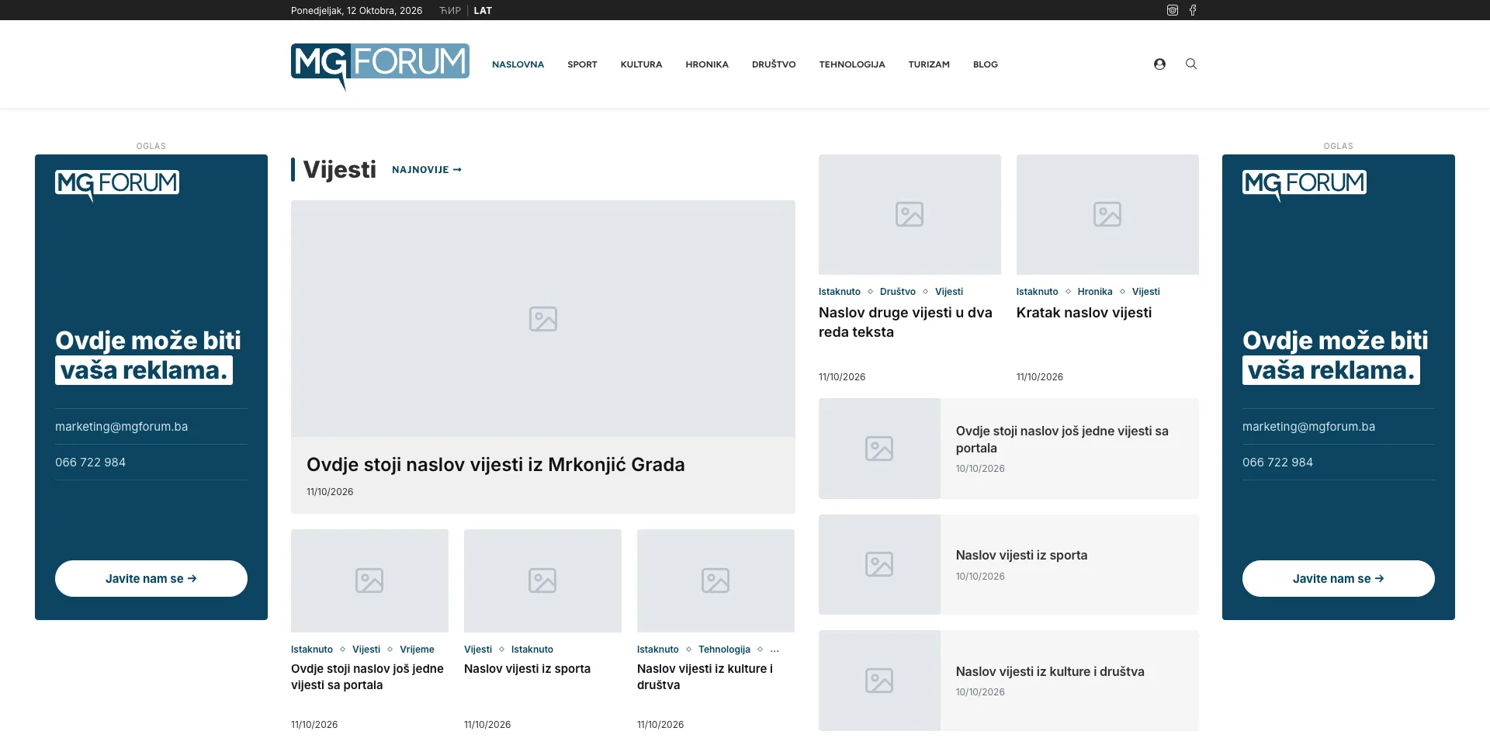This screenshot has height=745, width=1490.
Task: Open the Instagram icon in top bar
Action: (x=1173, y=10)
